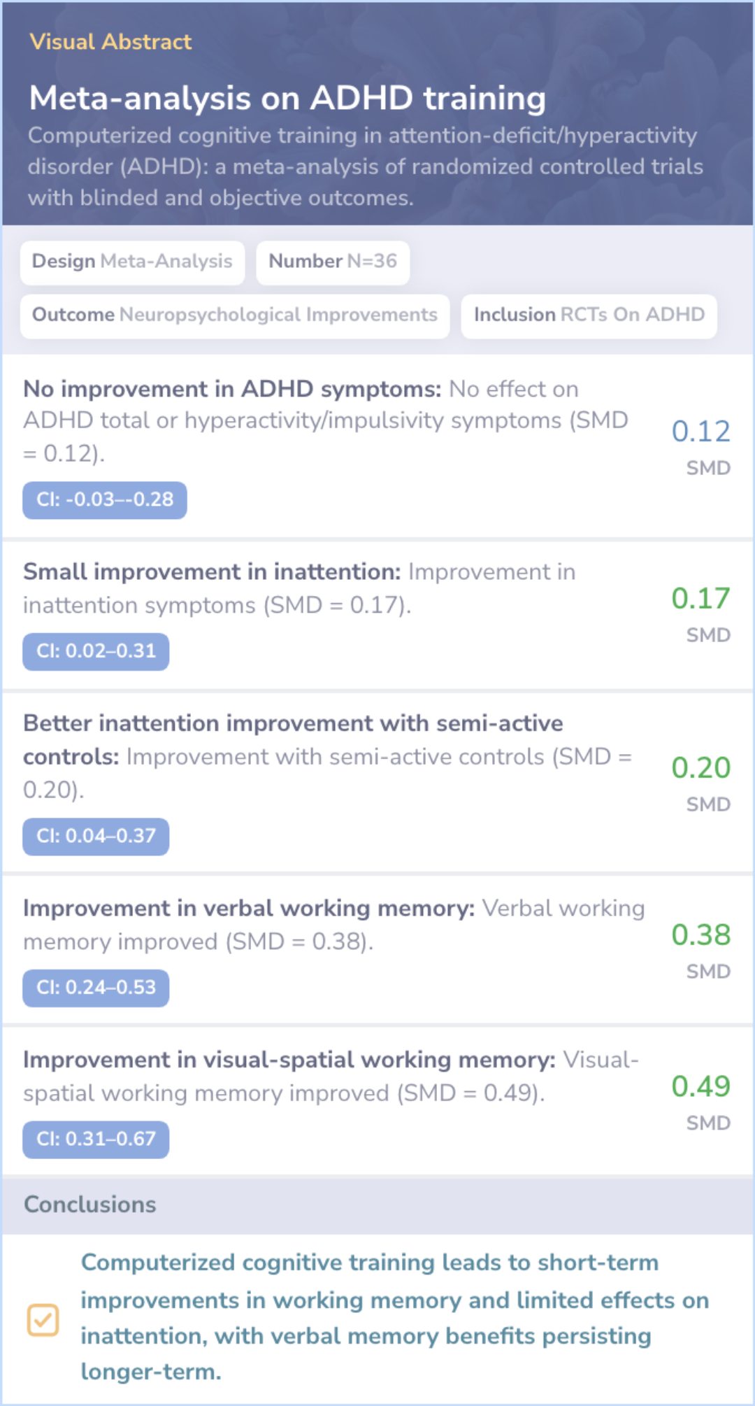This screenshot has height=1406, width=755.
Task: Select the Design Meta-Analysis tag
Action: 132,262
